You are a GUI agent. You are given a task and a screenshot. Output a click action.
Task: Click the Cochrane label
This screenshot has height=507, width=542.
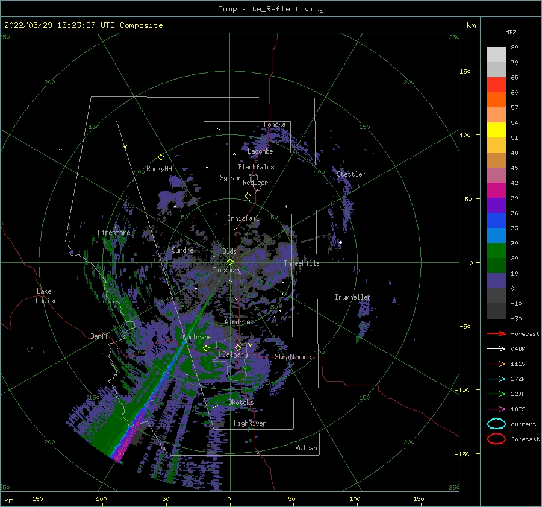pyautogui.click(x=197, y=337)
